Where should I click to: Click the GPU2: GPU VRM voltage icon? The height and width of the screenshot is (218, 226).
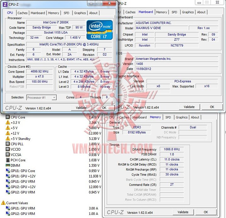pos(8,192)
